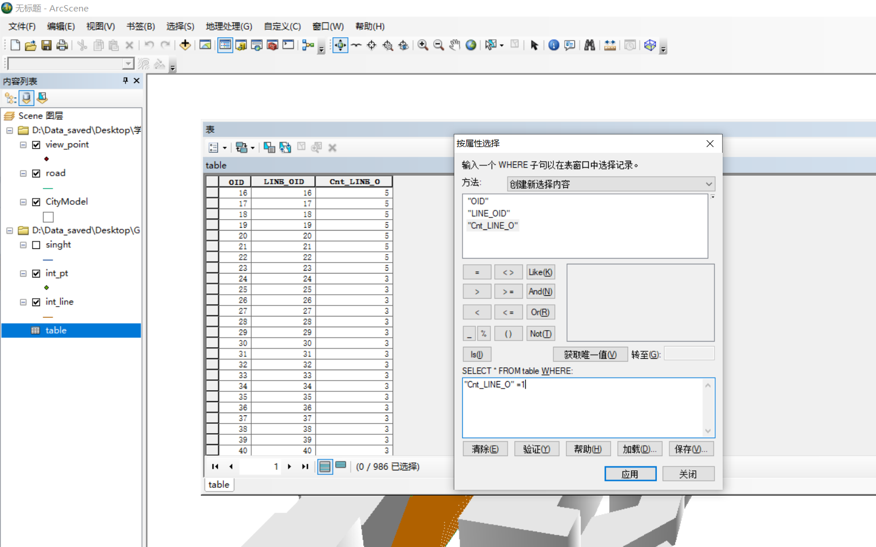876x547 pixels.
Task: Select the Pan hand tool
Action: tap(455, 45)
